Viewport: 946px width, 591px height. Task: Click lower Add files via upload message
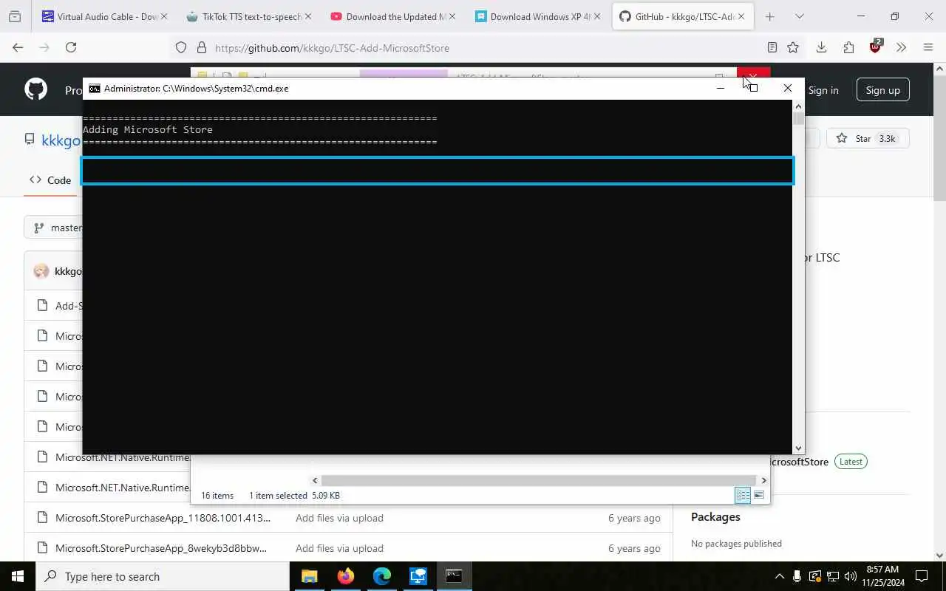click(x=339, y=548)
